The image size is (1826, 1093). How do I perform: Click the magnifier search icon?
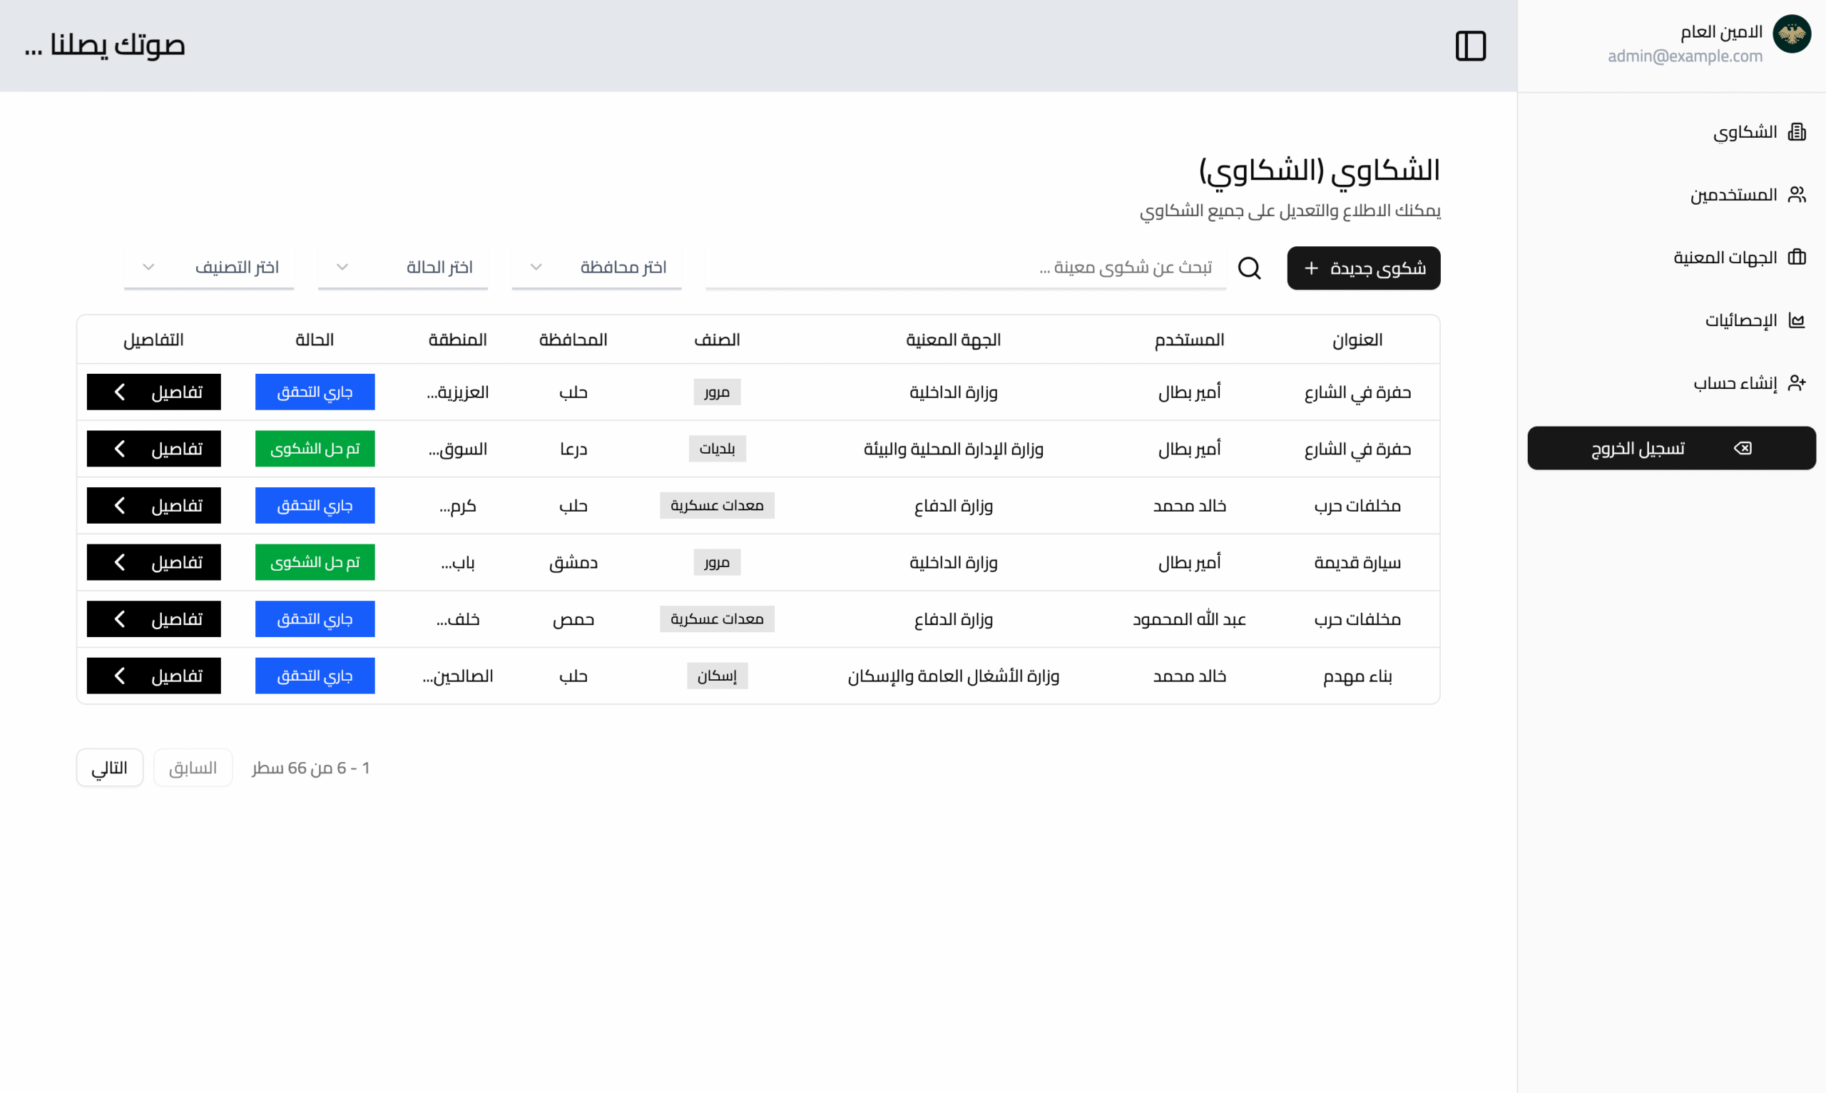point(1249,268)
